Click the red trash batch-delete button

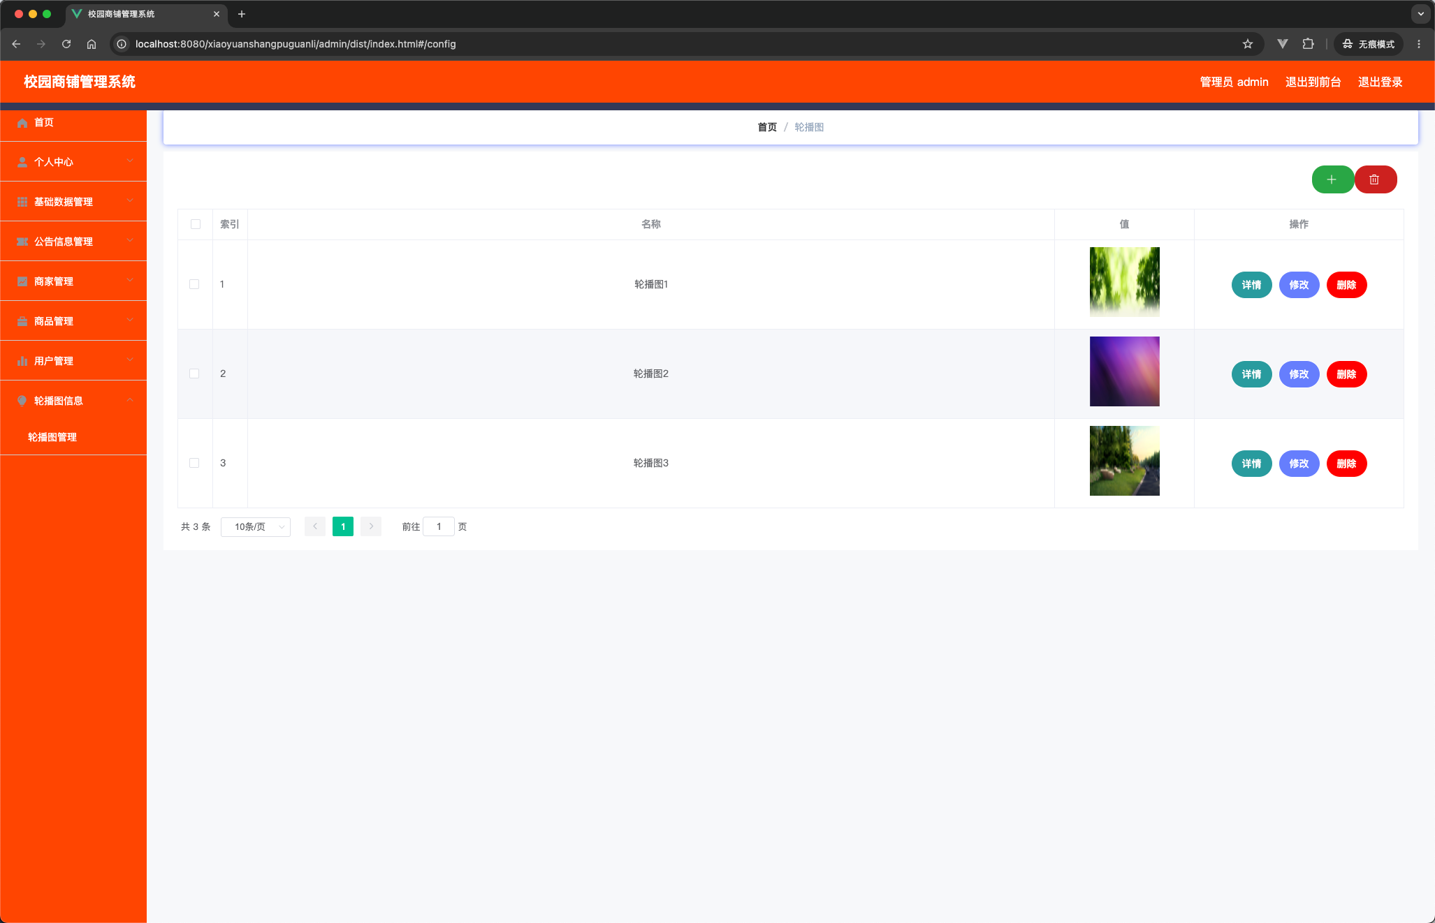pyautogui.click(x=1375, y=179)
